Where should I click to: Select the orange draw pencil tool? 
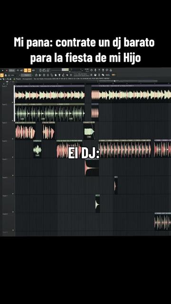[x=2, y=75]
